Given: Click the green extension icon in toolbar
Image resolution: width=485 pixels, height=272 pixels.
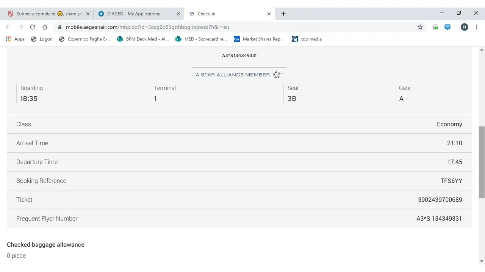Looking at the screenshot, I should (x=435, y=27).
